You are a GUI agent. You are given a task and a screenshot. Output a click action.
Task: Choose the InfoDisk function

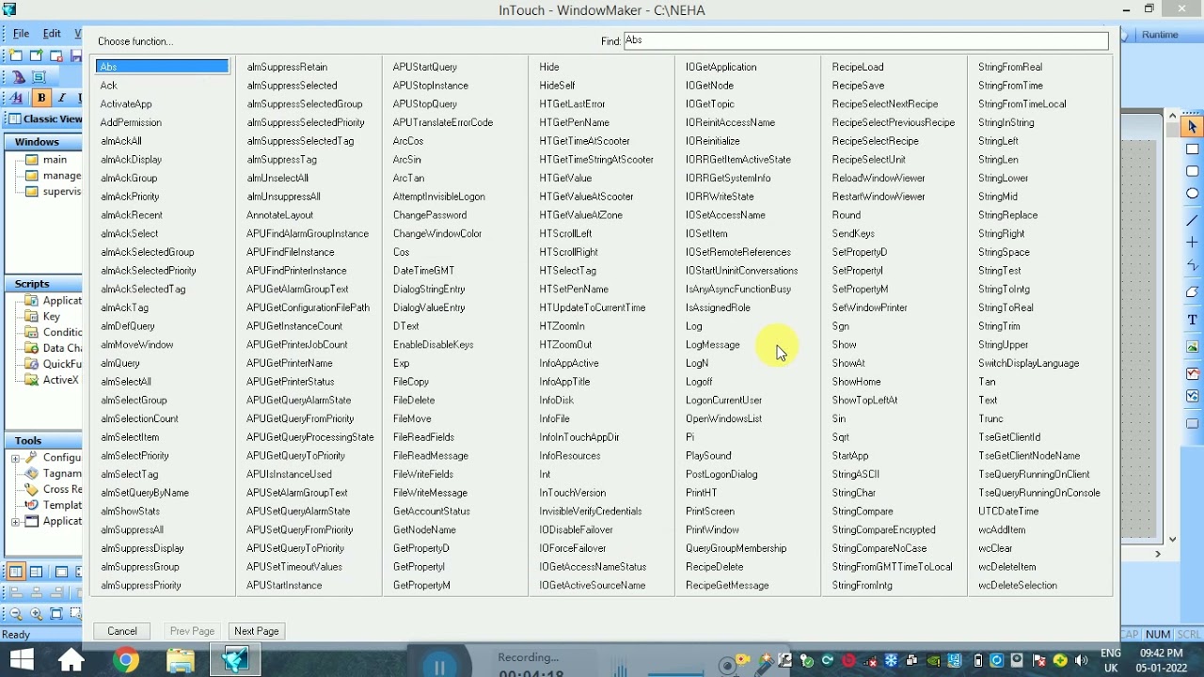click(x=557, y=401)
